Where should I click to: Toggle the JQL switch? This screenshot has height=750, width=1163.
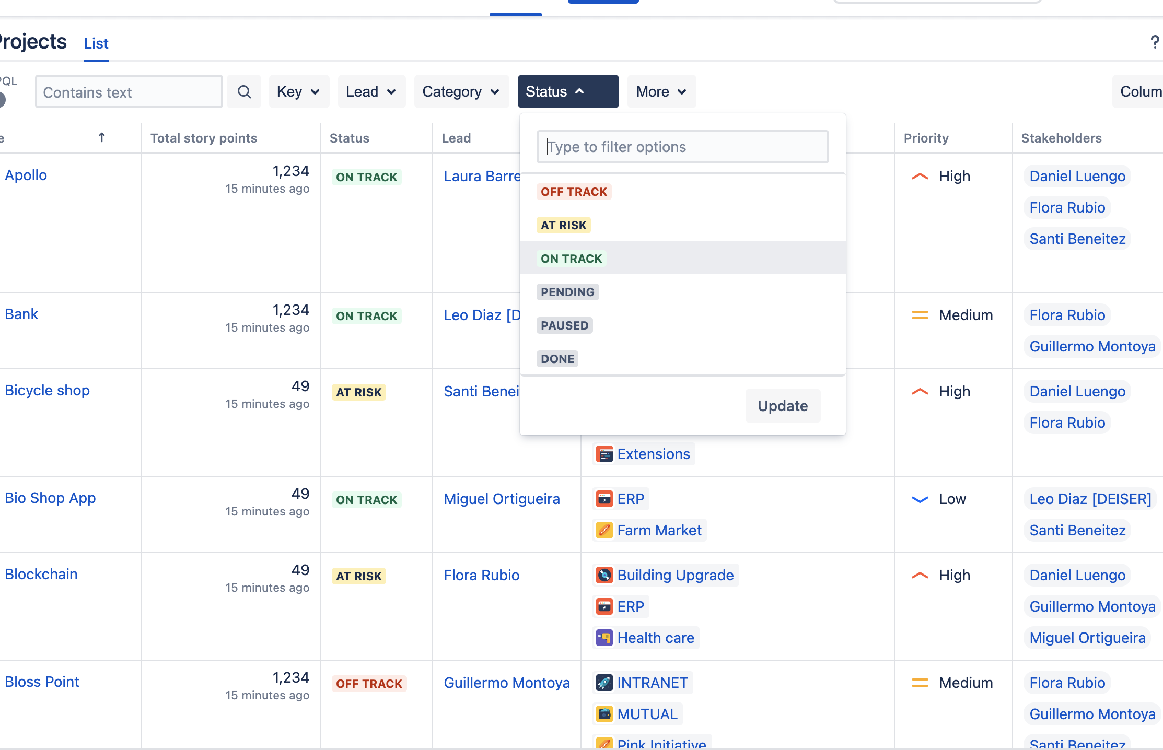(x=2, y=99)
